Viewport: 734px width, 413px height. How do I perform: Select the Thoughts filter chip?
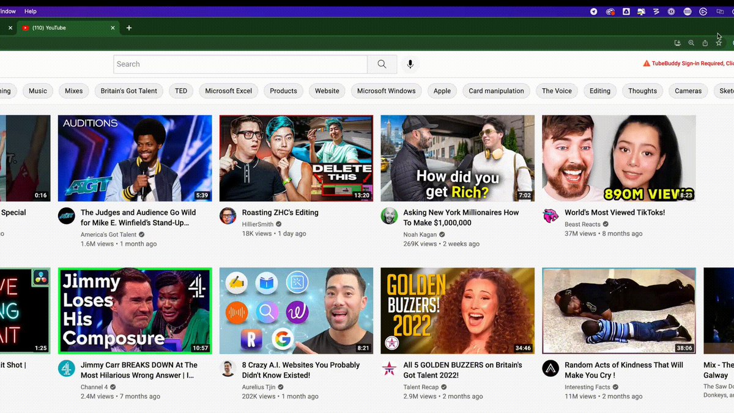click(x=643, y=91)
